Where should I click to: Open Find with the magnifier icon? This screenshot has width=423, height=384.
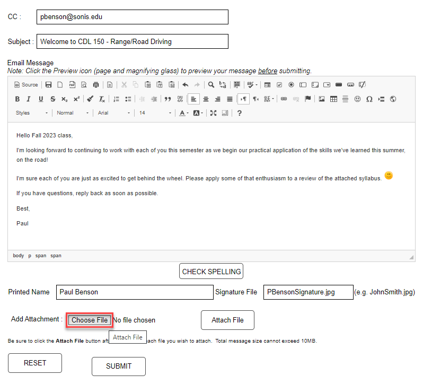(211, 85)
